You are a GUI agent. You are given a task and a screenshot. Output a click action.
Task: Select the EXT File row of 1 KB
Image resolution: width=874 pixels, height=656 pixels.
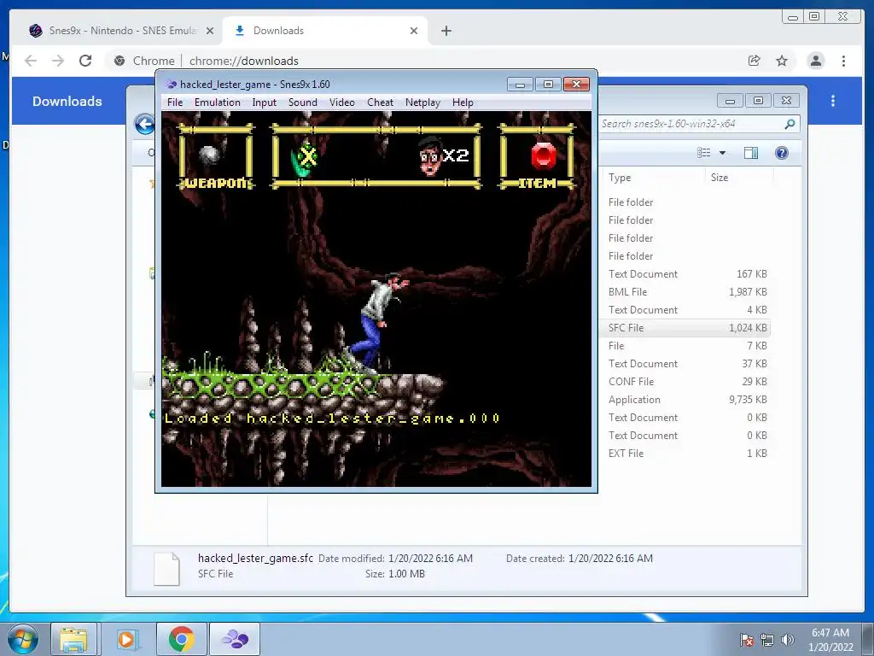point(687,454)
